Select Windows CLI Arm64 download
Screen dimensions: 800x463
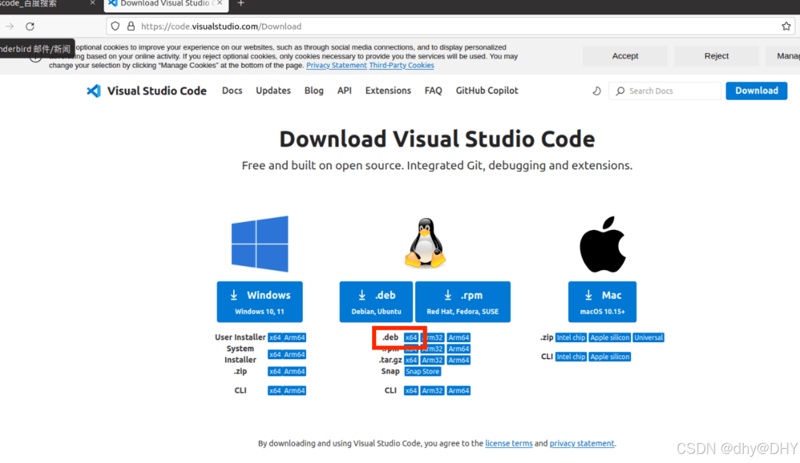click(x=294, y=391)
